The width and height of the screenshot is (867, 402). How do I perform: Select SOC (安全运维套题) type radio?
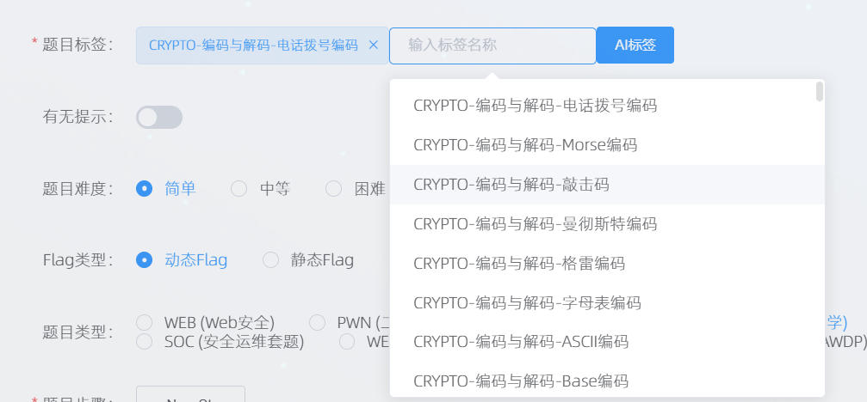click(145, 342)
